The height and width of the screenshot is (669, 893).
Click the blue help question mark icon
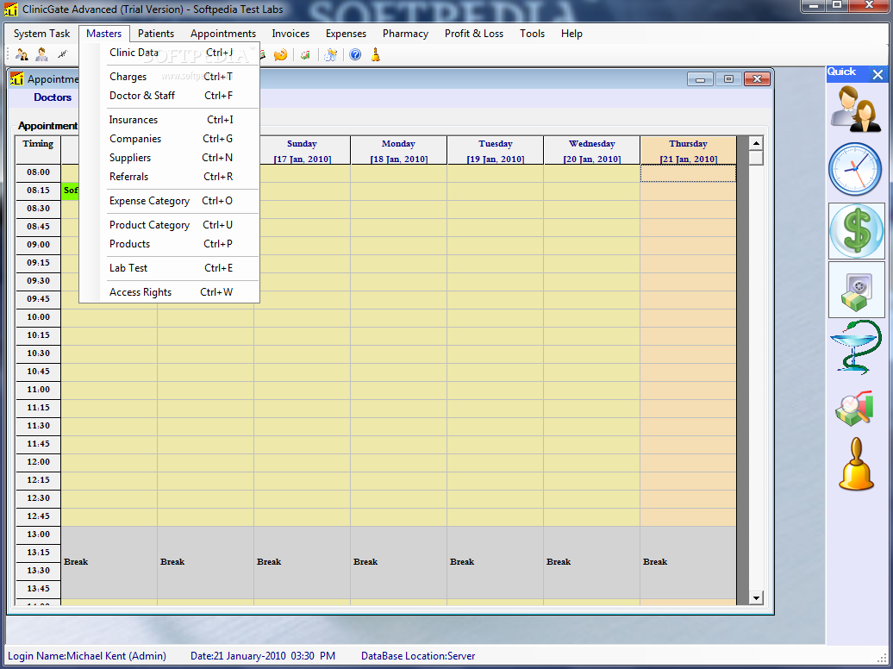click(355, 54)
